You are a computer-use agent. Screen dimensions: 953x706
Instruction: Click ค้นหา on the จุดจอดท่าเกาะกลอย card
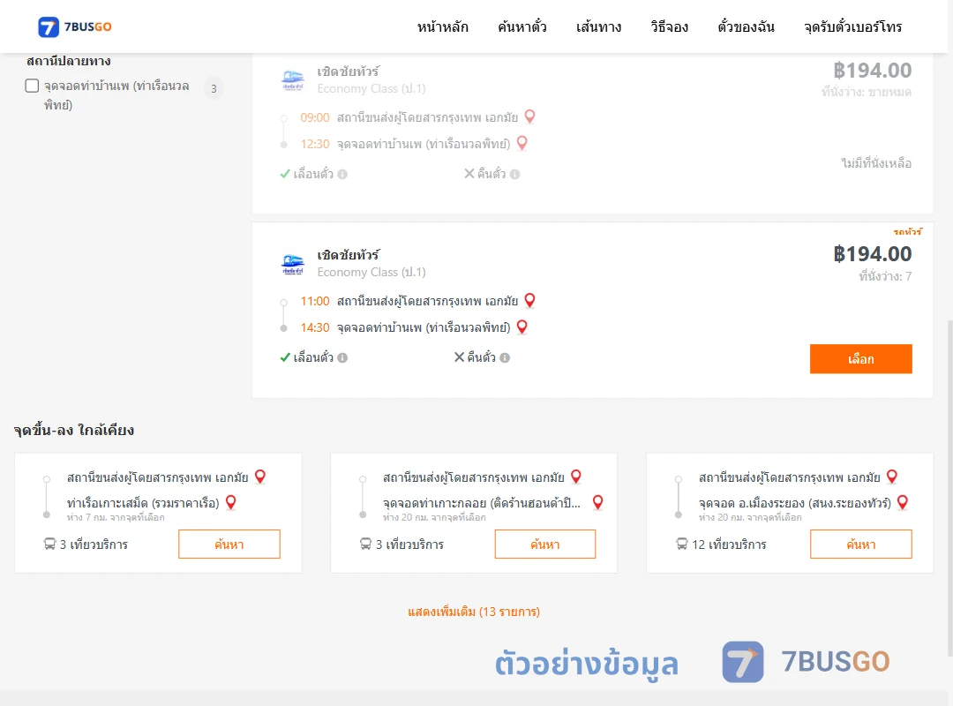click(x=545, y=545)
